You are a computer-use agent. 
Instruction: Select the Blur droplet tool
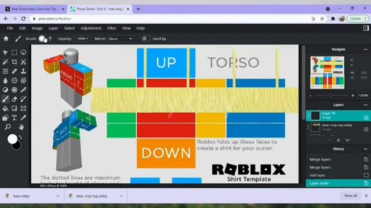5,80
